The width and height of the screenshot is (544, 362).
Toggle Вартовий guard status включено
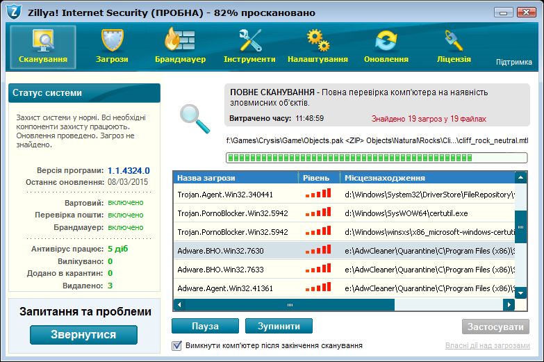126,202
